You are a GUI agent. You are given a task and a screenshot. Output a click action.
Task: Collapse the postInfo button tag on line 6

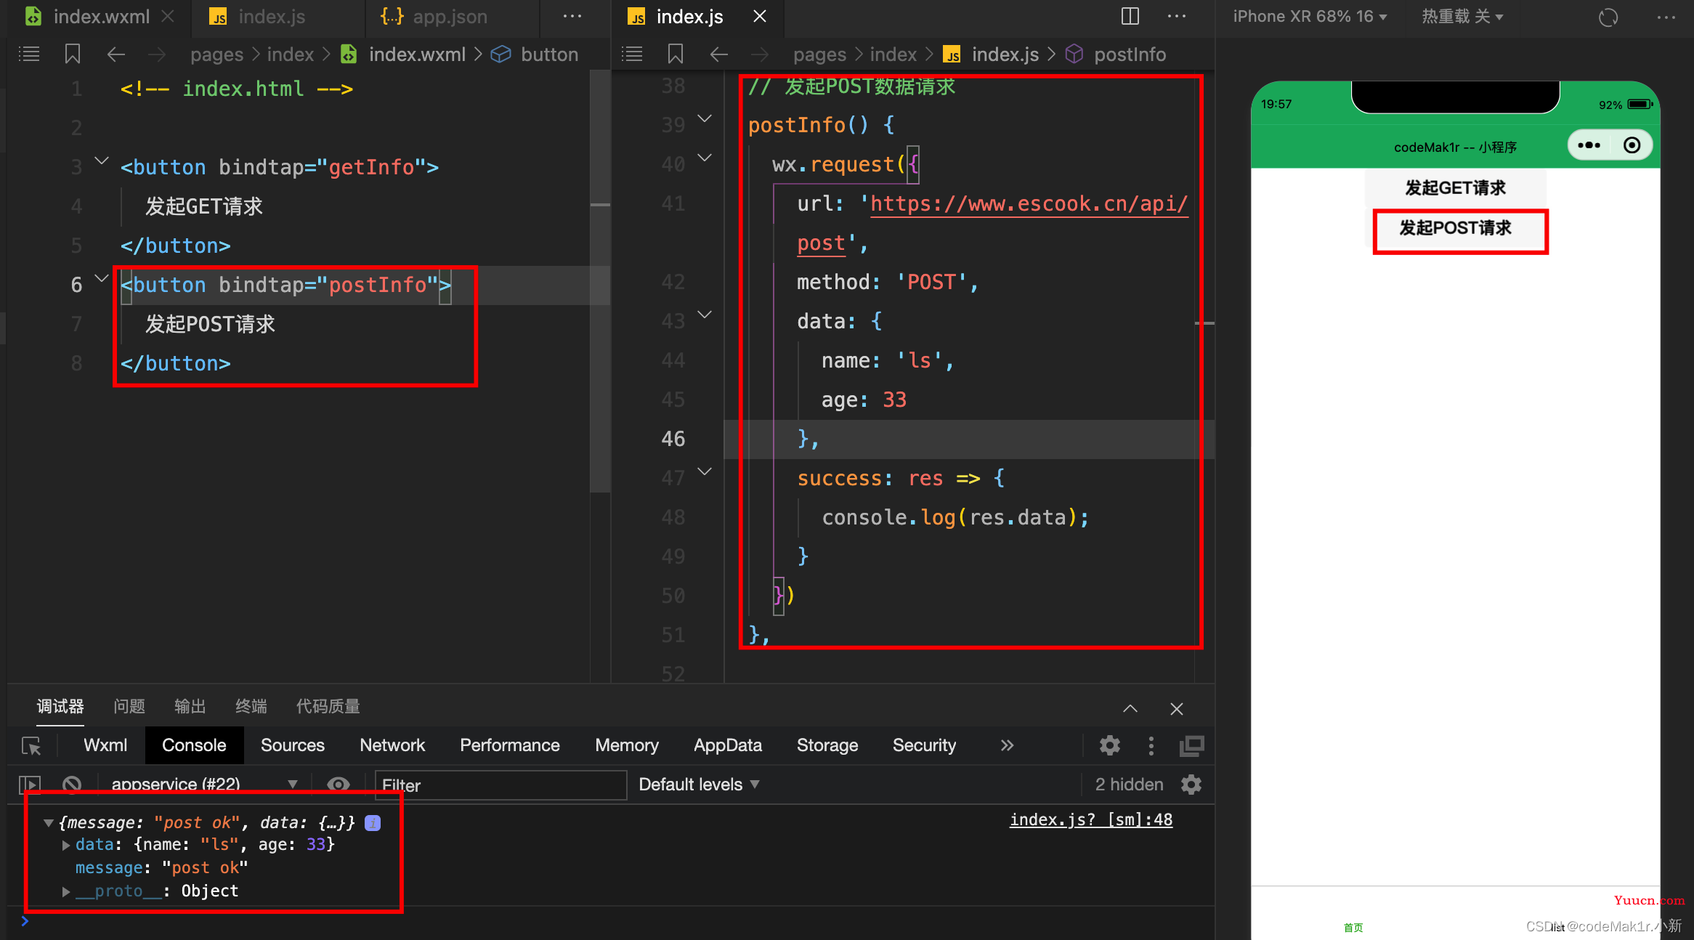click(x=102, y=278)
